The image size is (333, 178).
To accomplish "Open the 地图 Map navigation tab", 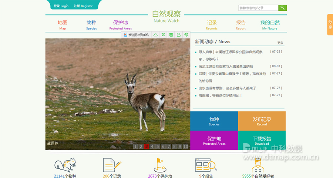I will click(x=63, y=25).
